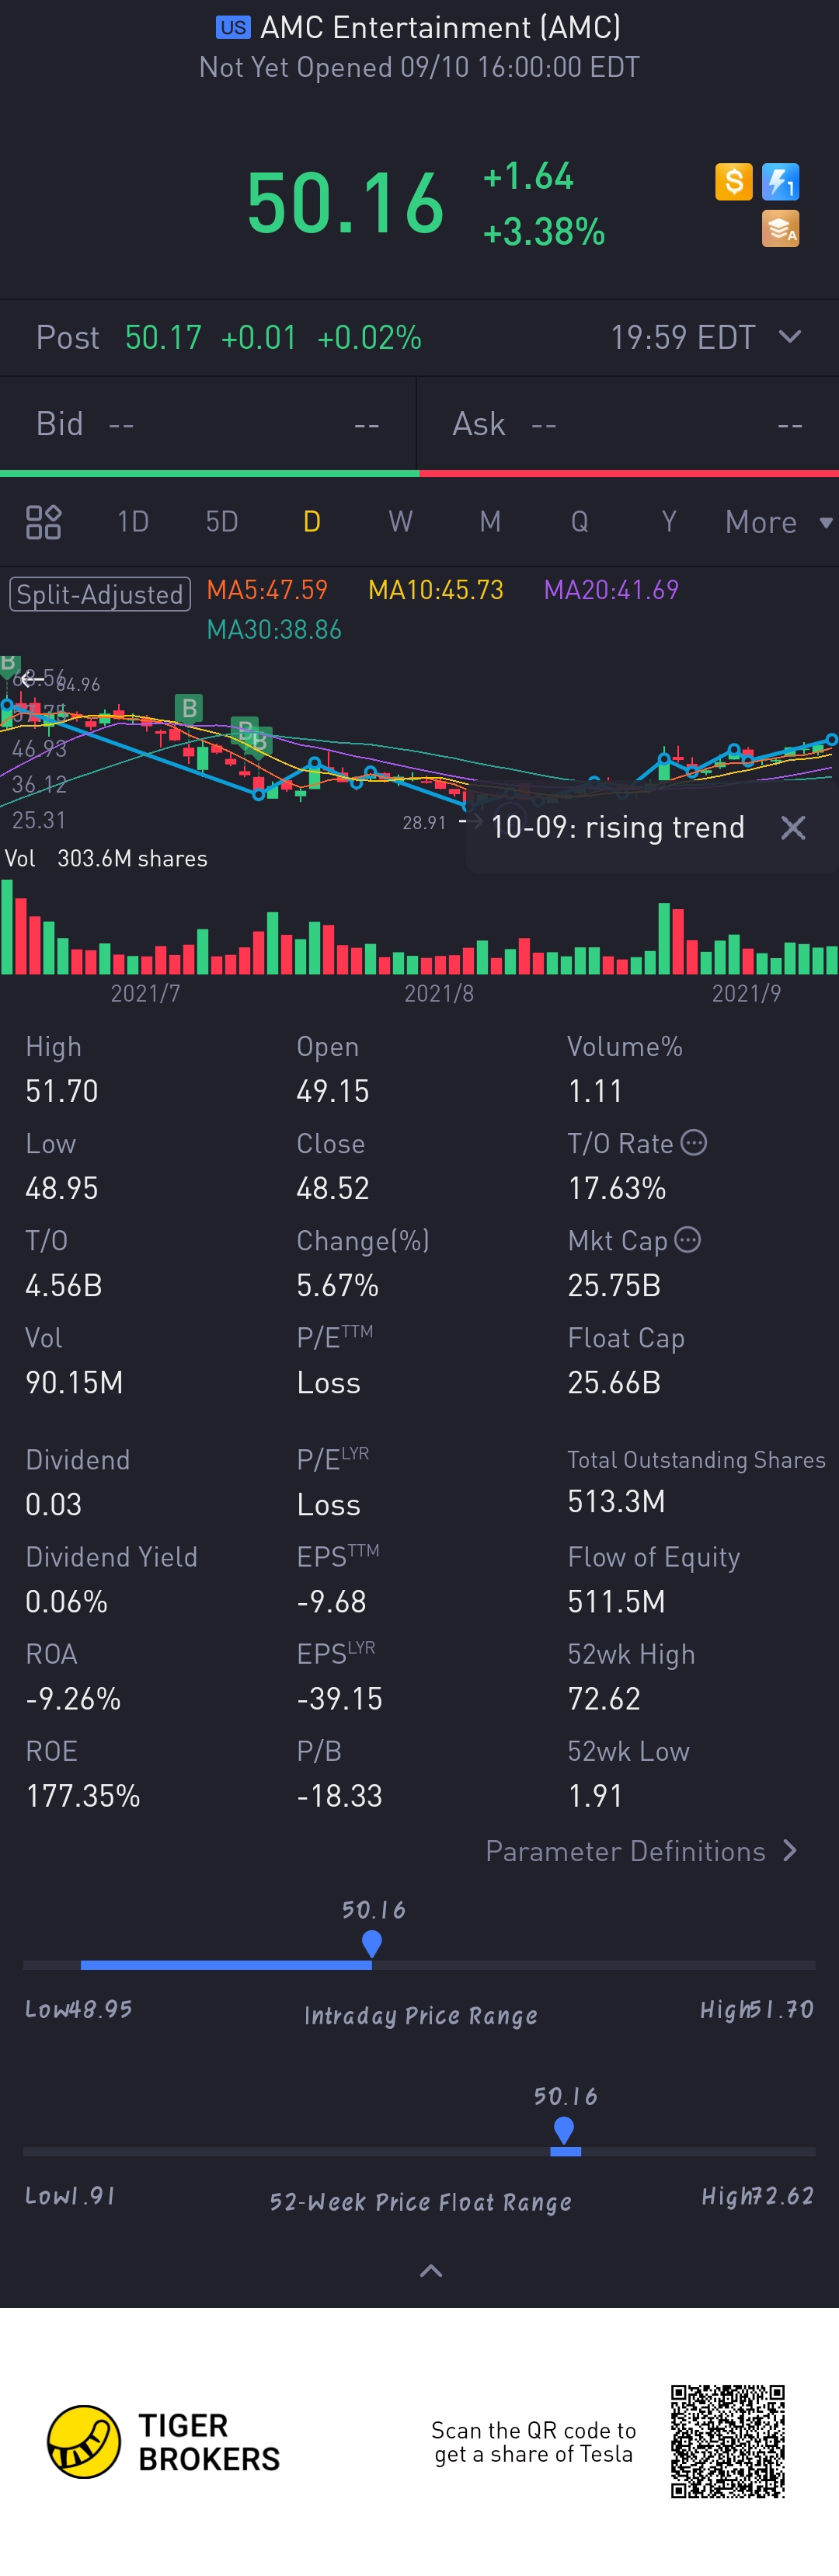Tap the B buy marker above July candles

click(189, 709)
